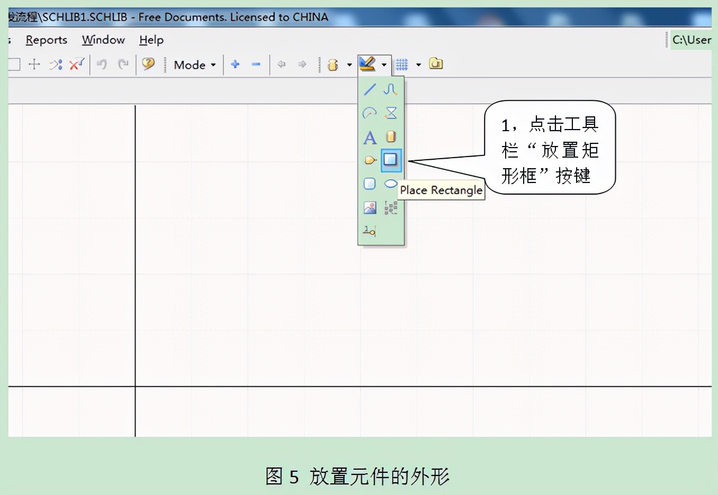This screenshot has height=495, width=718.
Task: Open the Window menu
Action: 103,40
